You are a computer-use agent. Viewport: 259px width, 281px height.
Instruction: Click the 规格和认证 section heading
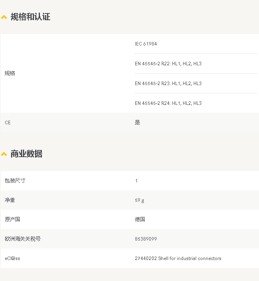[x=30, y=17]
